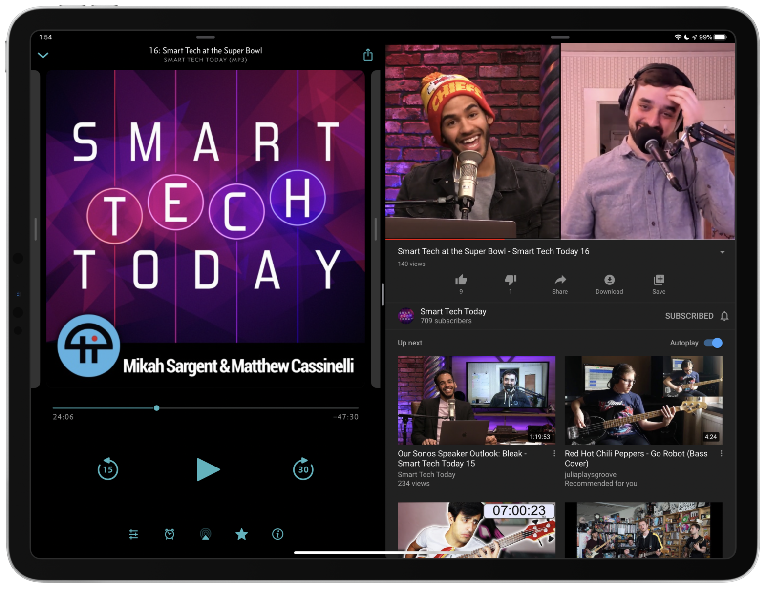Click the SUBSCRIBED button
Viewport: 766px width, 589px height.
click(x=689, y=316)
